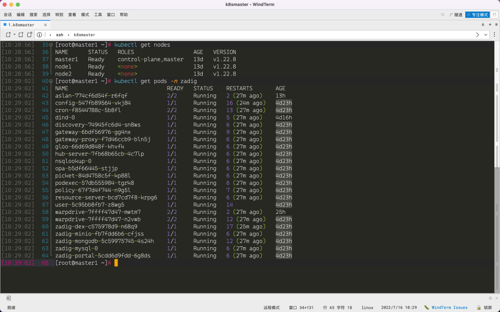
Task: Open the new-session dropdown arrow
Action: point(14,34)
